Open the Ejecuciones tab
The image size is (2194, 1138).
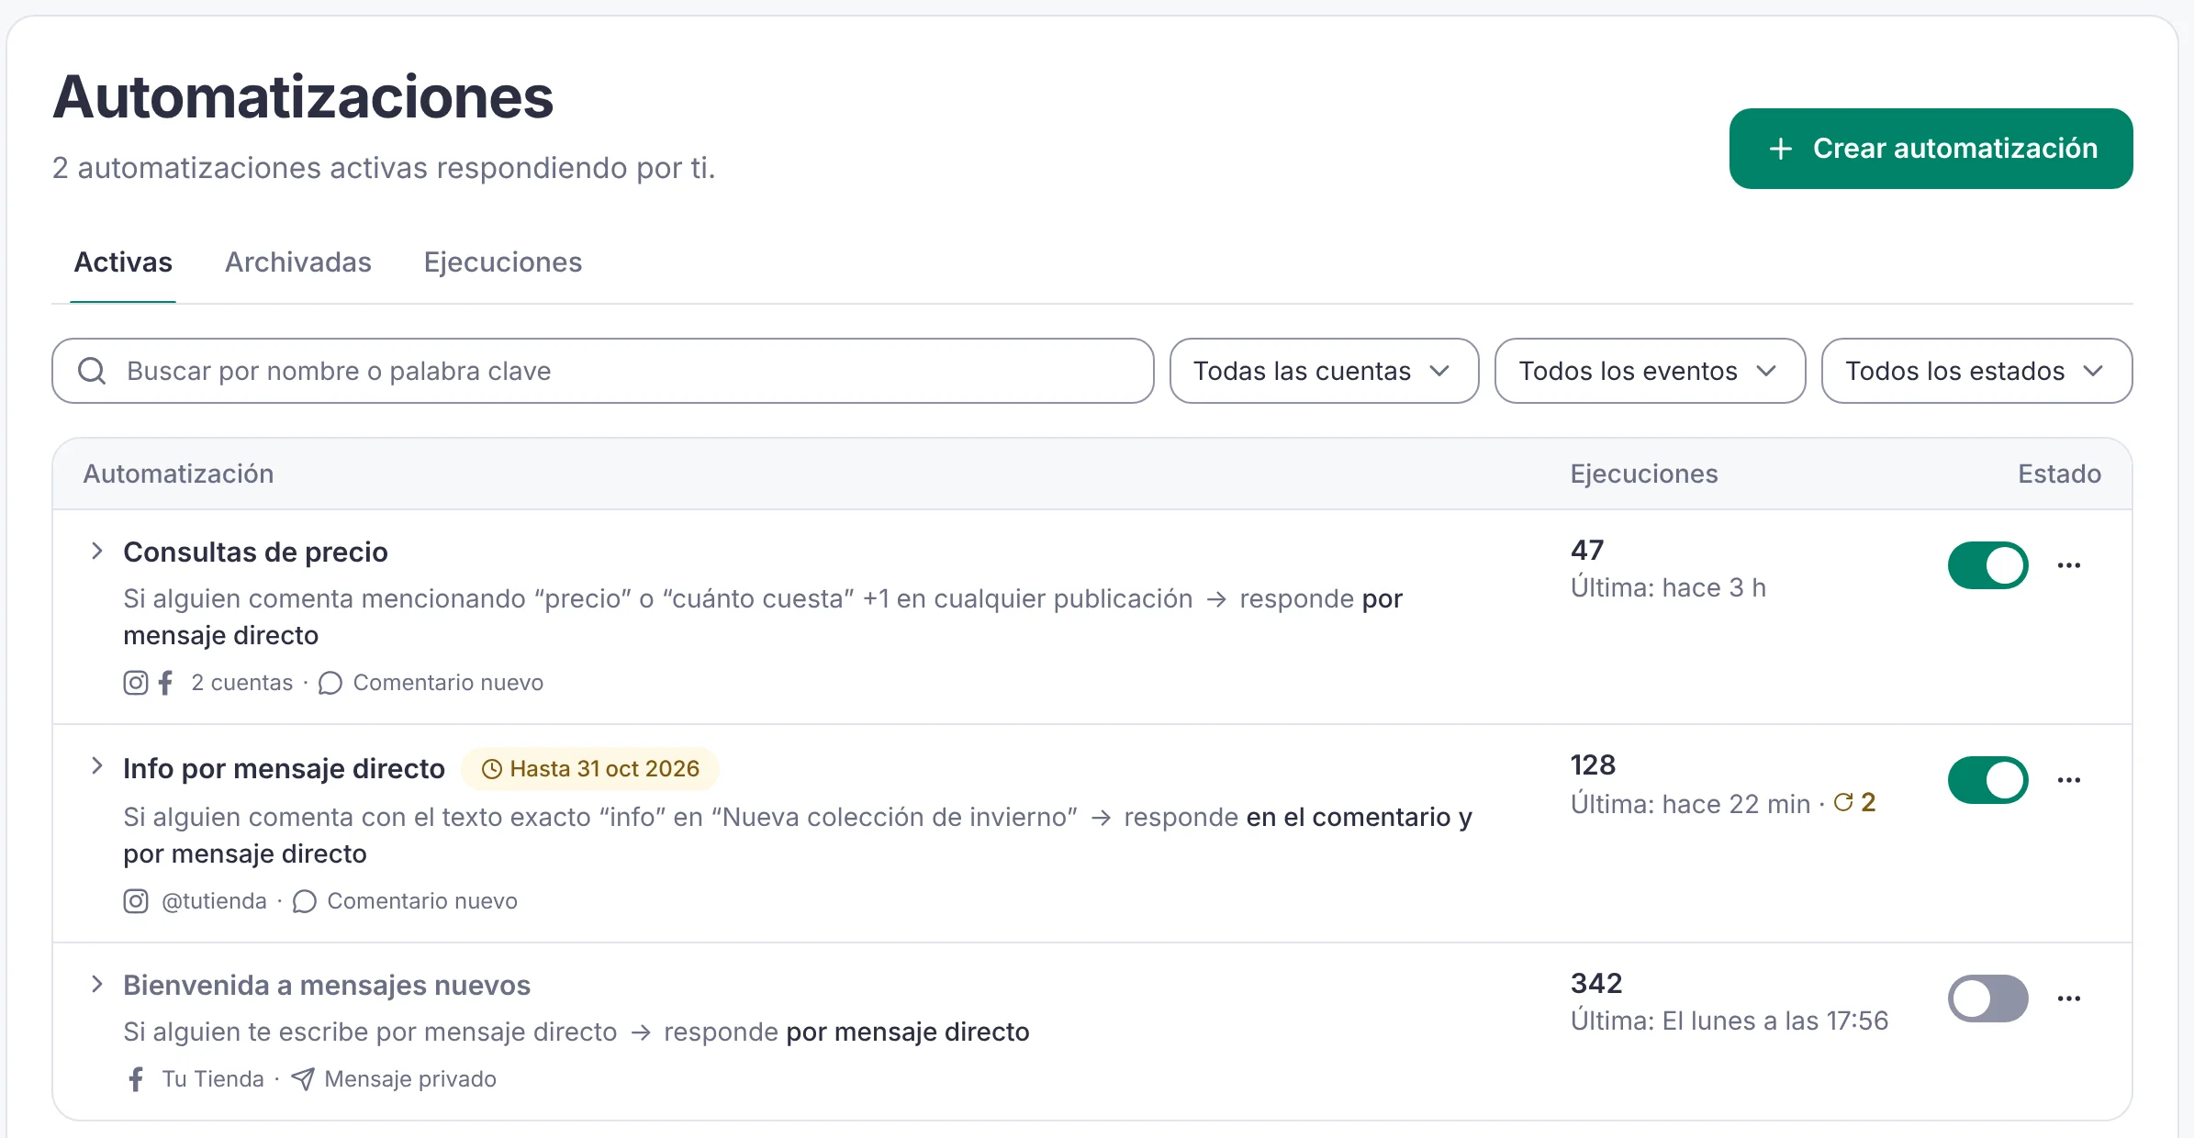click(503, 262)
